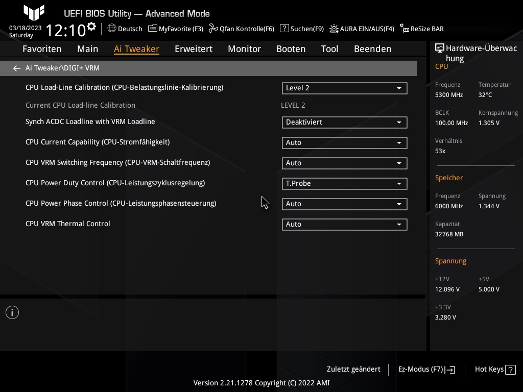523x392 pixels.
Task: Open CPU Current Capability dropdown
Action: (345, 143)
